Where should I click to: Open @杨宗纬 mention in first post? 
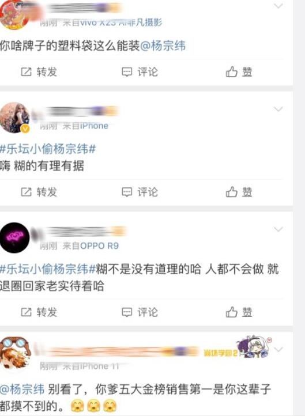pyautogui.click(x=163, y=46)
